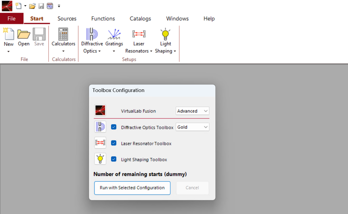Click the Laser Resonators ribbon icon
Screen dimensions: 348x214
click(x=139, y=34)
